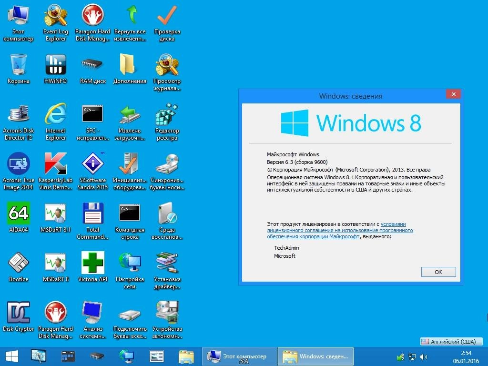Select the Синхрониз... буквы носи... icon
This screenshot has height=366, width=488.
click(x=167, y=171)
